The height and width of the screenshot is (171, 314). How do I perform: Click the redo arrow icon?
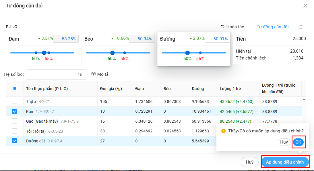[301, 27]
